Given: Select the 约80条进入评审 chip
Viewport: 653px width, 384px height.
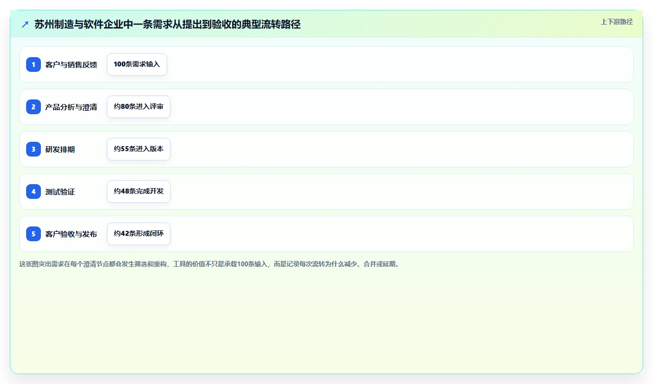Looking at the screenshot, I should coord(138,107).
